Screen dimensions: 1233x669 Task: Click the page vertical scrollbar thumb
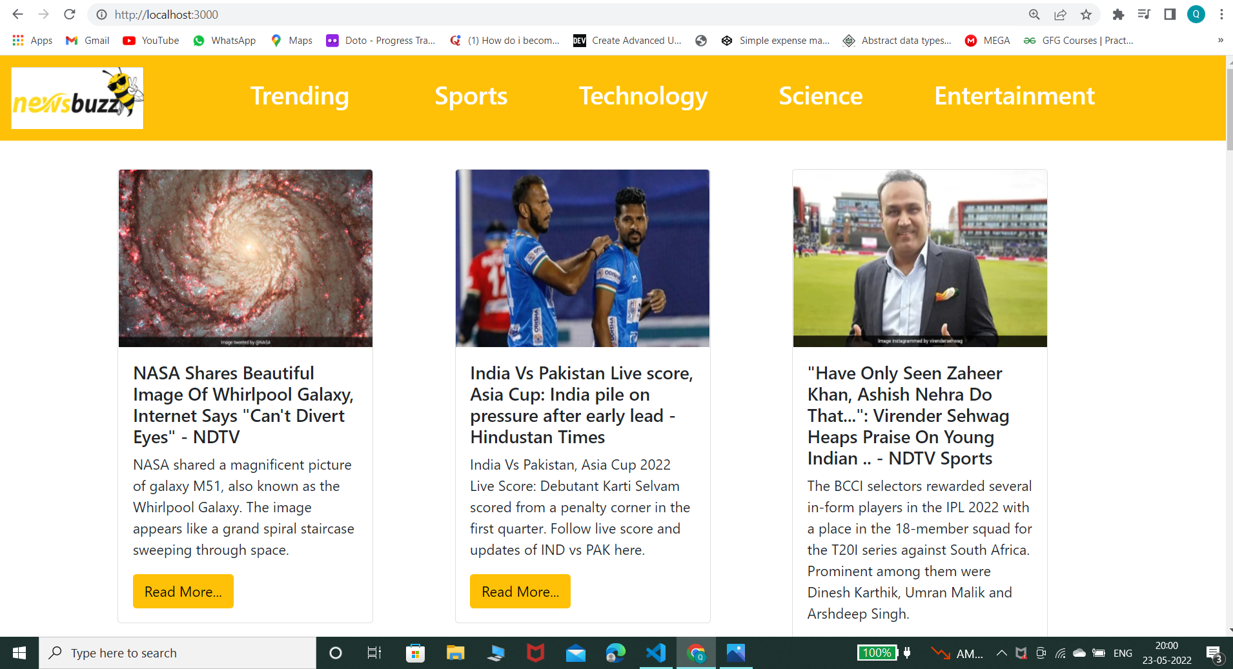[1229, 108]
